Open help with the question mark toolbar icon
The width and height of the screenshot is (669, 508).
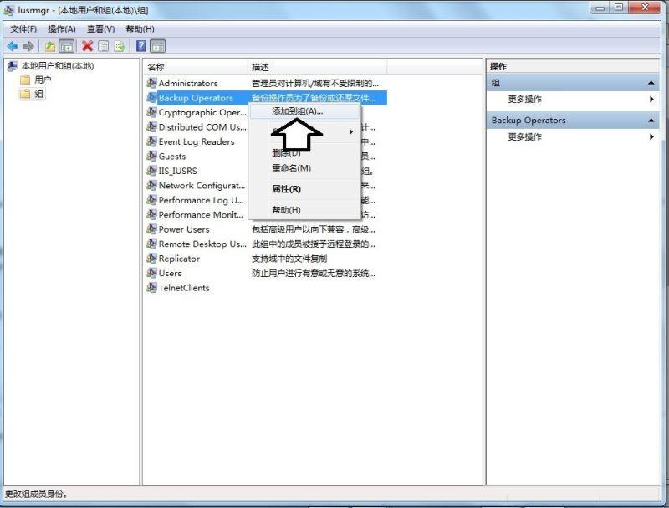tap(141, 45)
